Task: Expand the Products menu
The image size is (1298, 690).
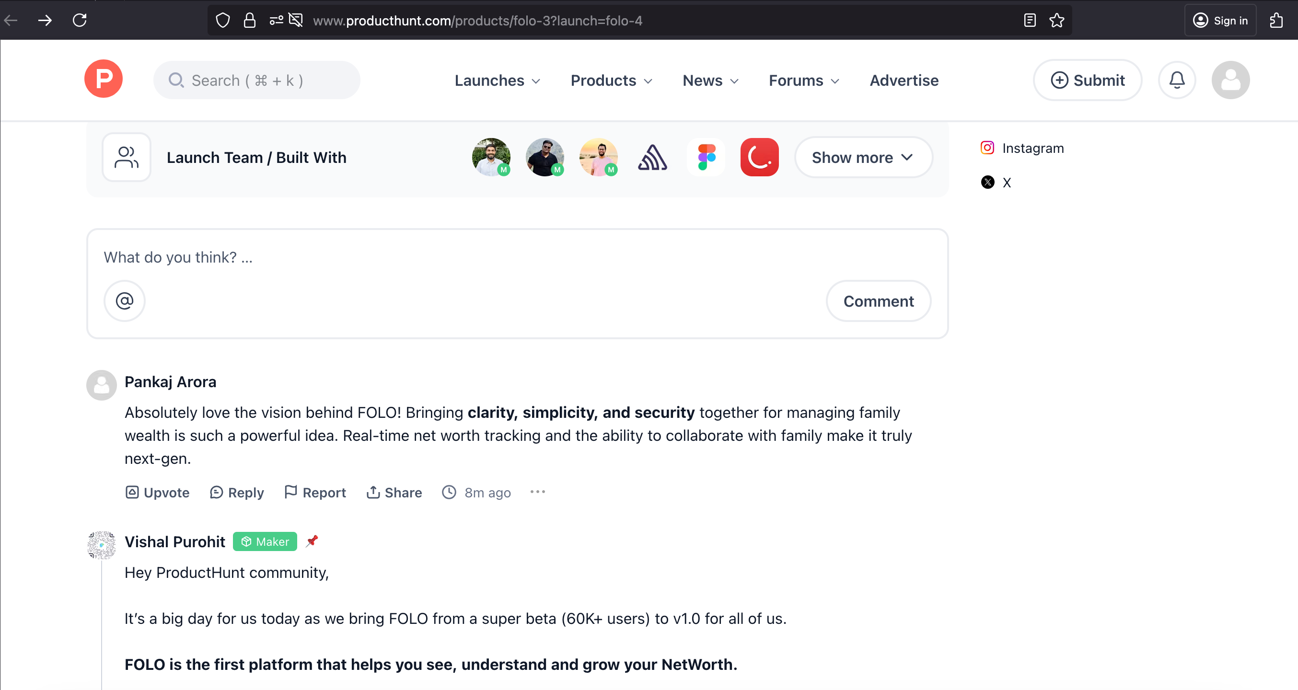Action: point(611,80)
